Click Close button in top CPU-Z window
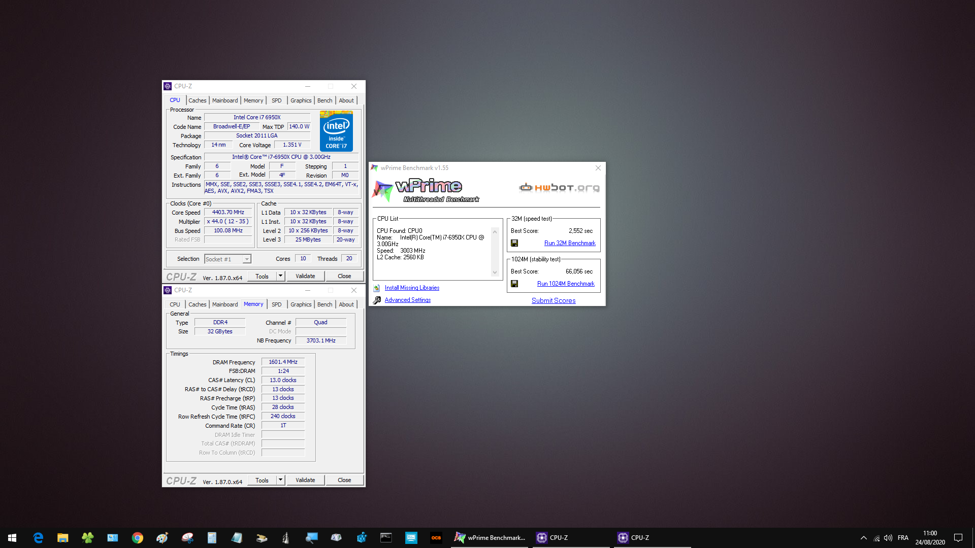This screenshot has height=548, width=975. point(344,276)
